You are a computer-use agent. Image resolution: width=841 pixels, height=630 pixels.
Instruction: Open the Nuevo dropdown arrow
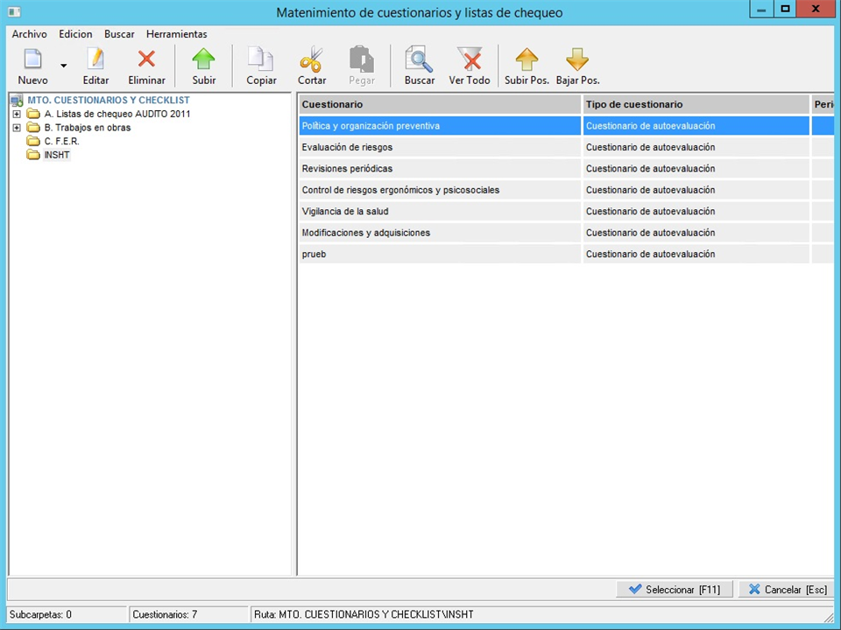pyautogui.click(x=63, y=66)
